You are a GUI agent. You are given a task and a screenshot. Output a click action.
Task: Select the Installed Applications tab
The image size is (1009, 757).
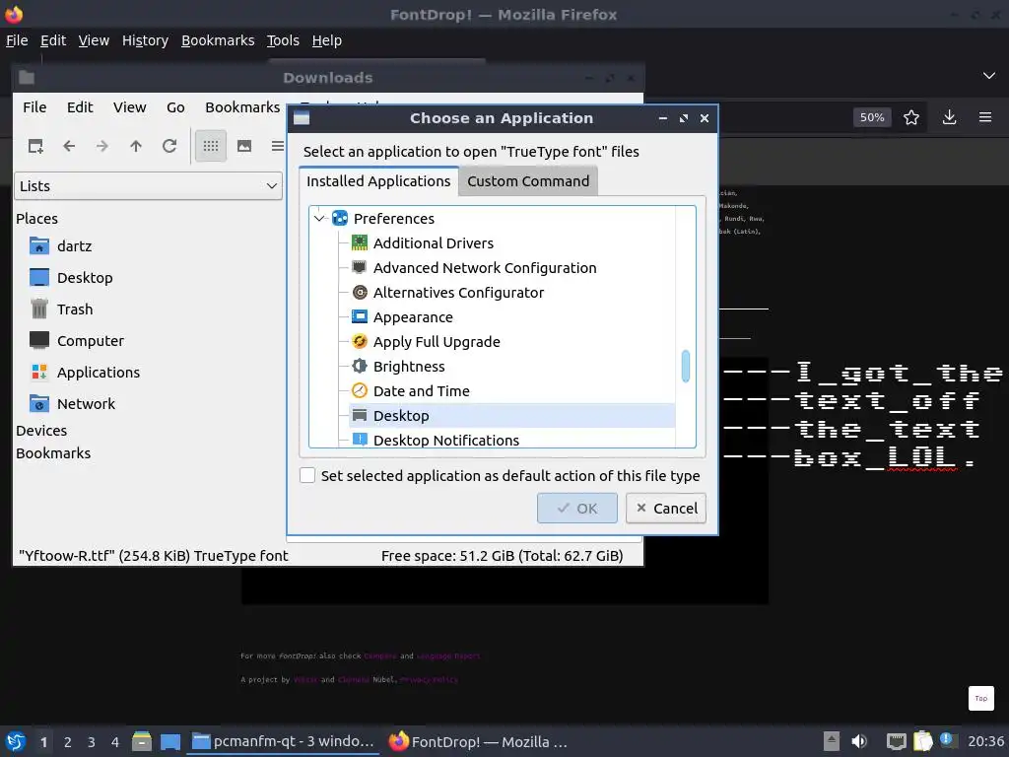coord(378,181)
